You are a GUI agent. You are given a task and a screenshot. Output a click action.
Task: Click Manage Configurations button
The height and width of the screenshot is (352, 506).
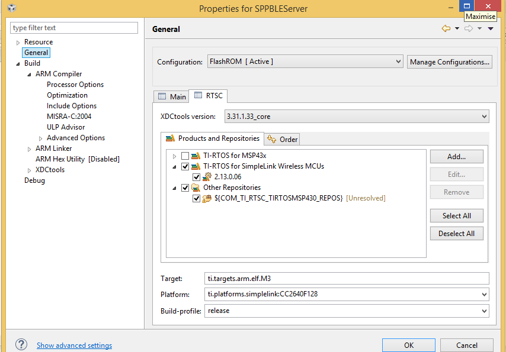point(450,62)
